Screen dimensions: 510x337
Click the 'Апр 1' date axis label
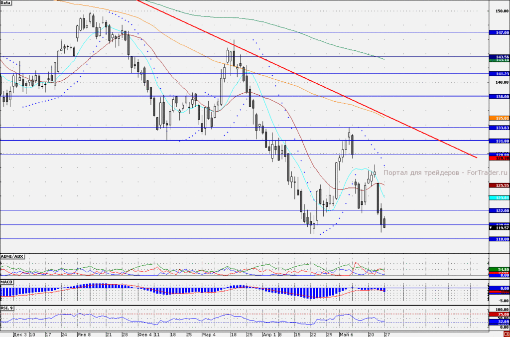pos(269,335)
